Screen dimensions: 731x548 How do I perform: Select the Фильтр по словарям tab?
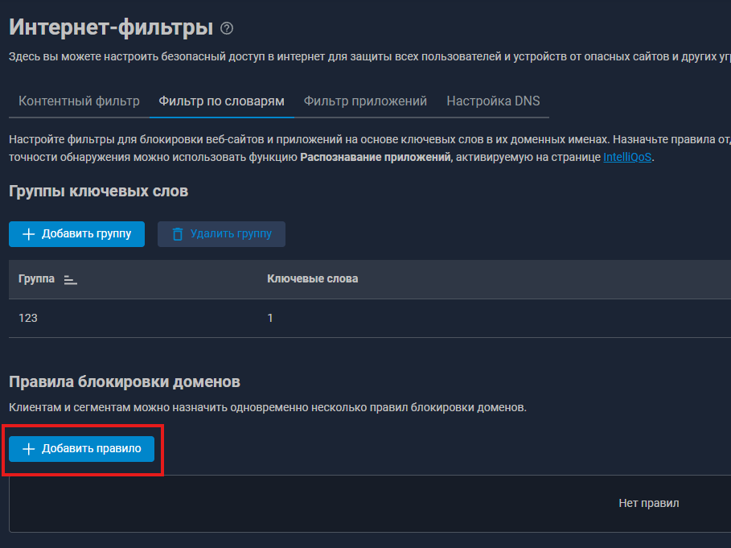pos(221,101)
